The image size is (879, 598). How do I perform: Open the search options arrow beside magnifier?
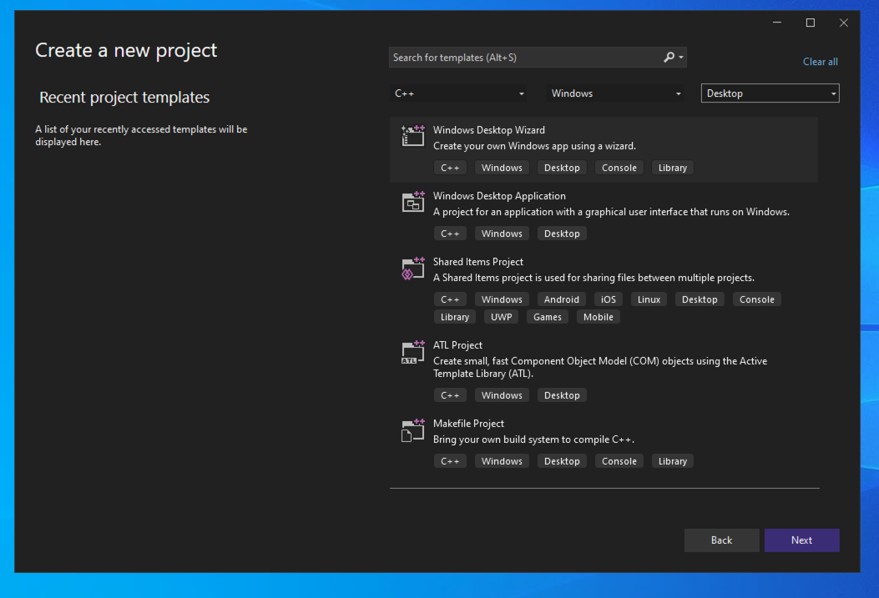click(x=681, y=57)
